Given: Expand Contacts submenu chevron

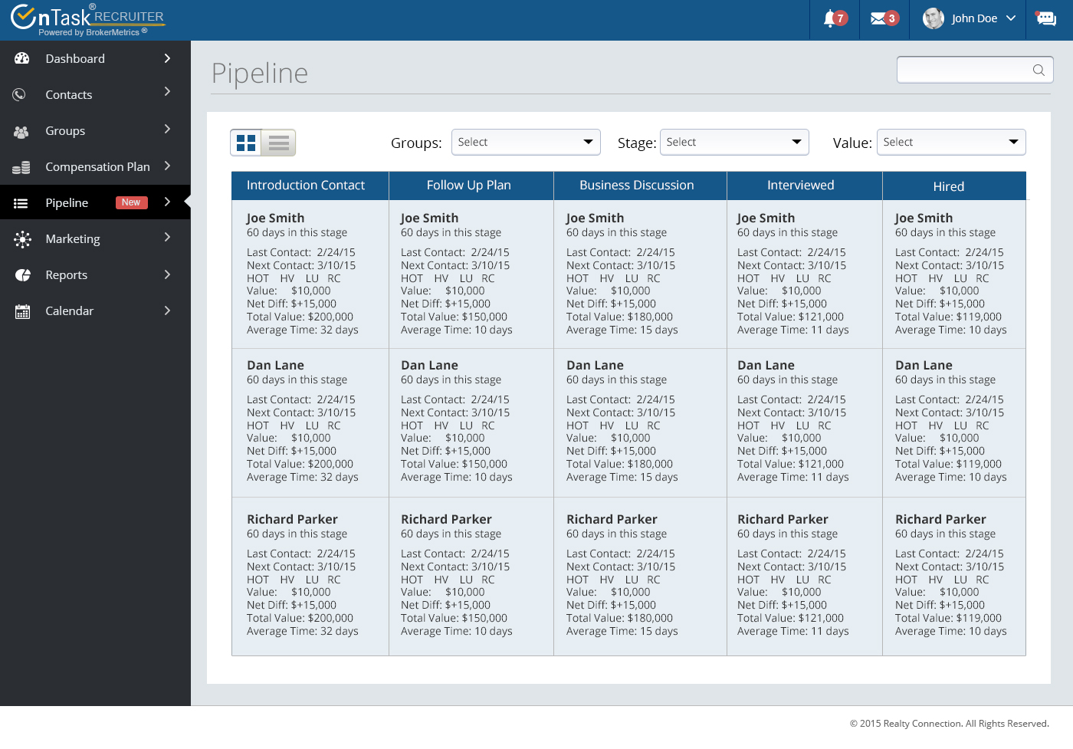Looking at the screenshot, I should (167, 92).
